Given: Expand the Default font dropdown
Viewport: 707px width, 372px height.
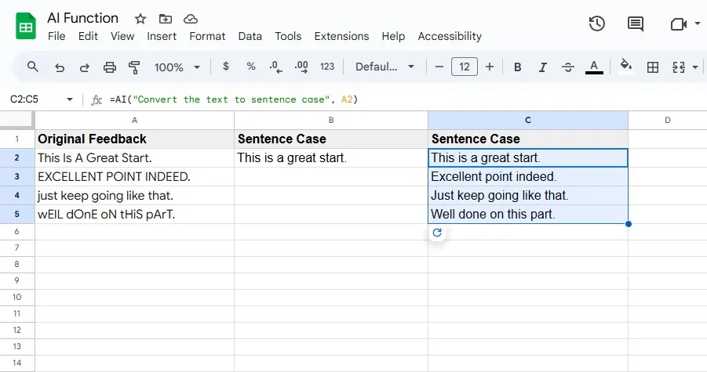Looking at the screenshot, I should 384,67.
